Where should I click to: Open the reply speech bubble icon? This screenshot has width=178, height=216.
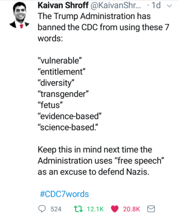pyautogui.click(x=42, y=209)
